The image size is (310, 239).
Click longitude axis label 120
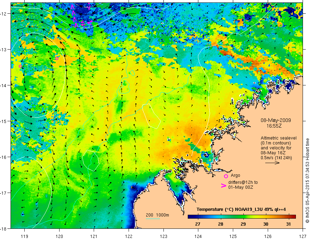pos(59,236)
